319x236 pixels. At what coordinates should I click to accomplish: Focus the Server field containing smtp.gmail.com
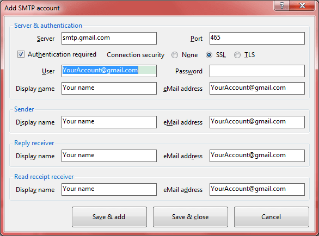pyautogui.click(x=109, y=38)
